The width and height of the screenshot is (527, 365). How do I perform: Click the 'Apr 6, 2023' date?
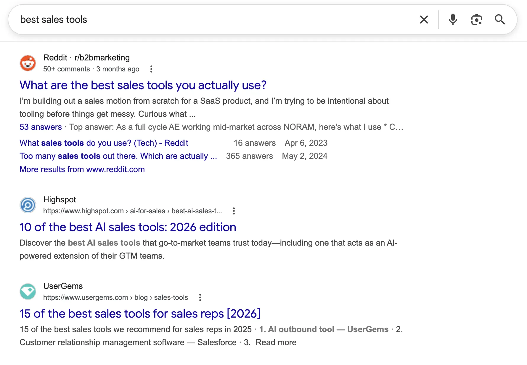(x=306, y=143)
